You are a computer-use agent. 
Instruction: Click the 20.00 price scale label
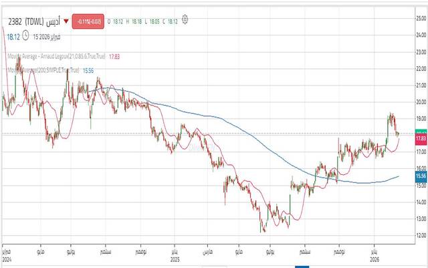(x=421, y=102)
